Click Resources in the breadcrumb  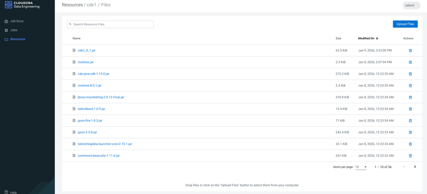[72, 5]
